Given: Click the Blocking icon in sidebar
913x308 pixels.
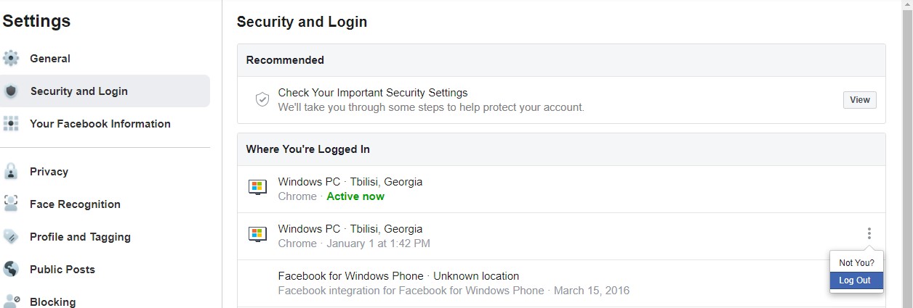Looking at the screenshot, I should click(11, 301).
